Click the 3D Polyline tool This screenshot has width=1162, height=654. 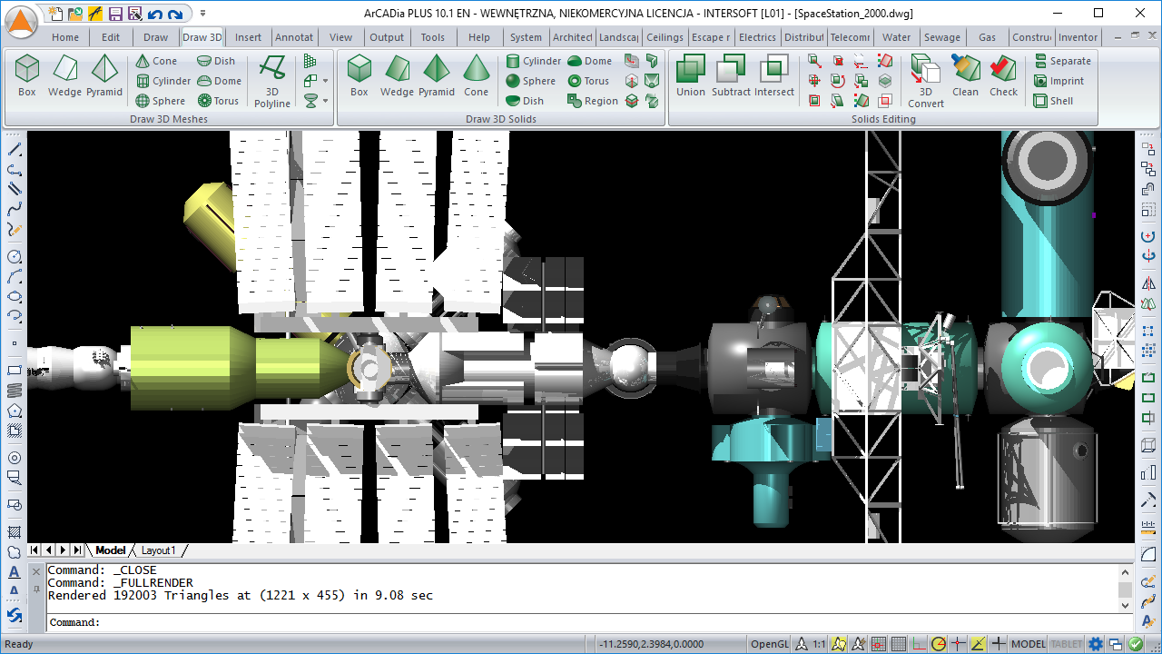[x=271, y=80]
